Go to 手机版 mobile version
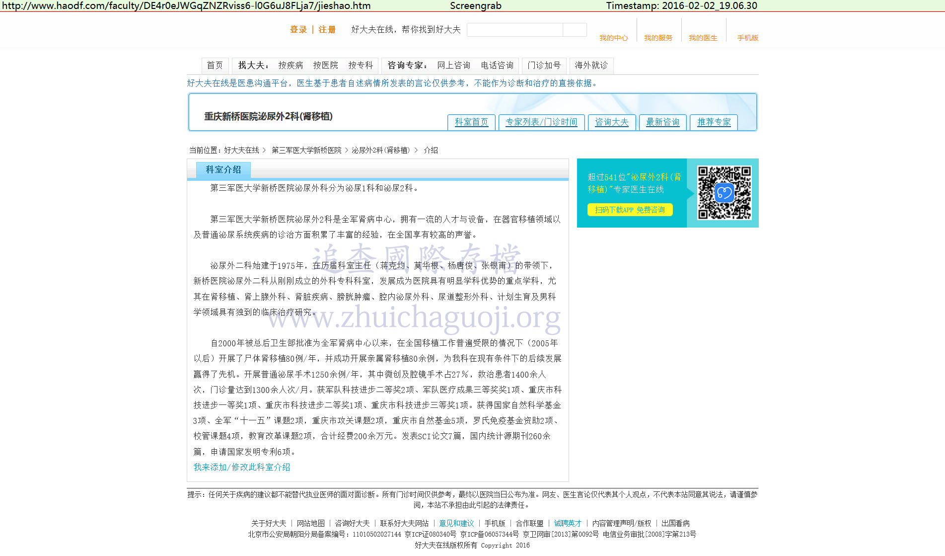Image resolution: width=945 pixels, height=556 pixels. [x=747, y=38]
